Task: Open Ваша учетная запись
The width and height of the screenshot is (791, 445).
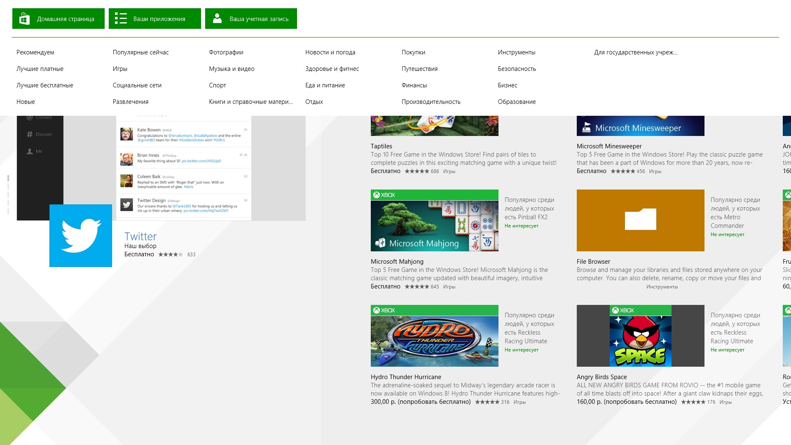Action: (251, 19)
